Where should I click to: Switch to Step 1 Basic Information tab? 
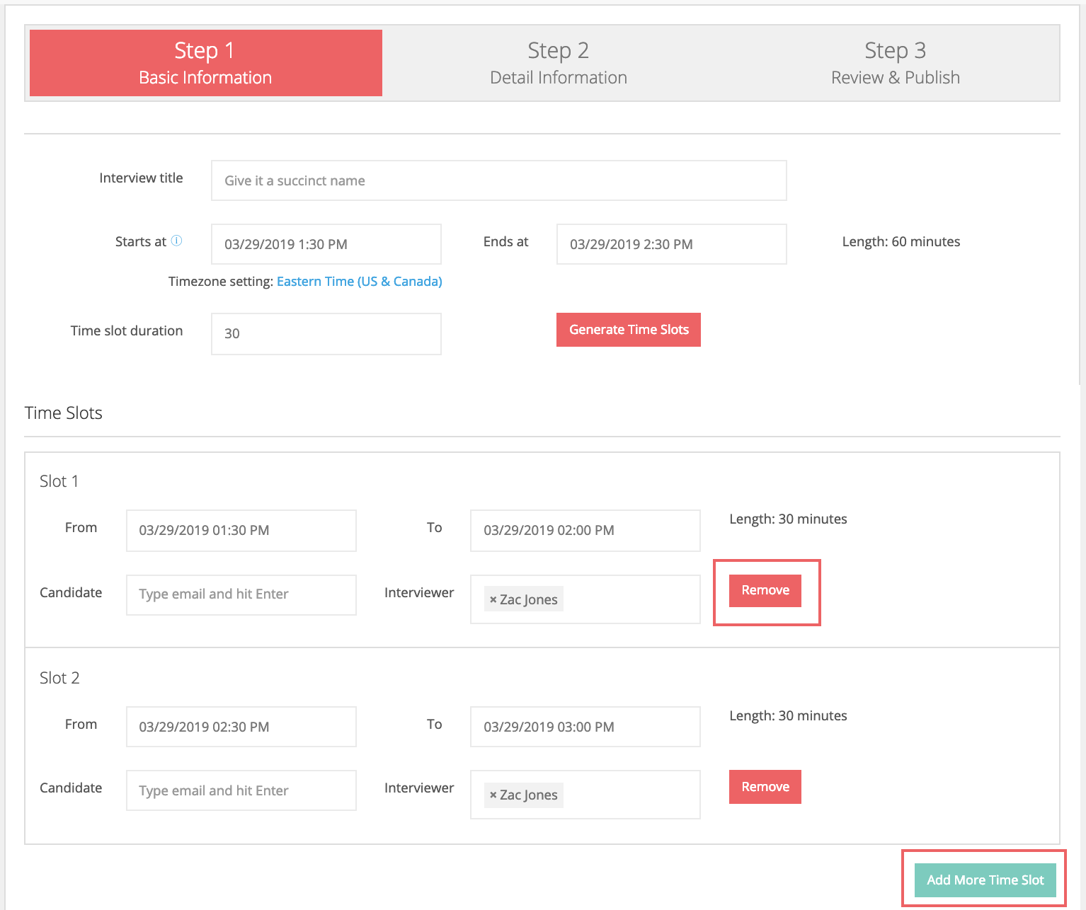pyautogui.click(x=205, y=63)
